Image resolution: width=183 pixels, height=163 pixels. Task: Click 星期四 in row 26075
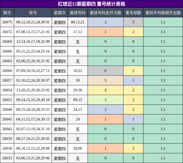point(60,22)
